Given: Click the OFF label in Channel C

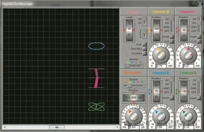Looking at the screenshot, I should point(194,31).
